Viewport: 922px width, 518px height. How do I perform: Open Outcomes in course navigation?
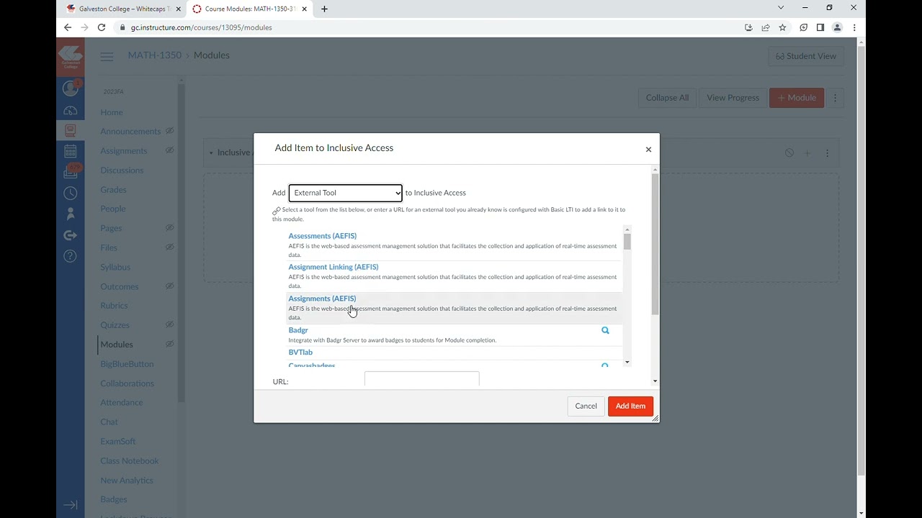[x=120, y=286]
